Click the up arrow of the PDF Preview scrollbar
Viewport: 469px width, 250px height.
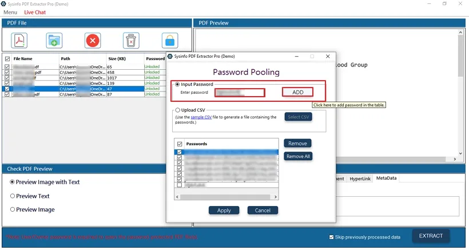pyautogui.click(x=460, y=32)
